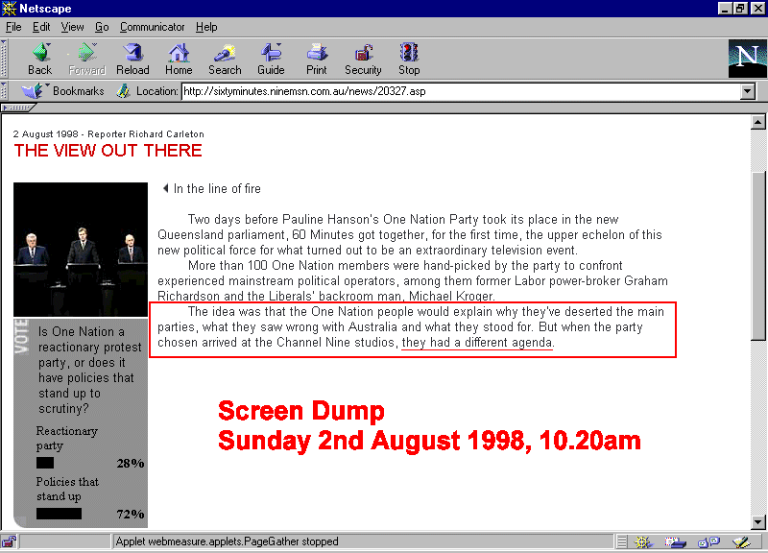Click 'they had a different agenda' link
The width and height of the screenshot is (768, 553).
click(x=477, y=343)
